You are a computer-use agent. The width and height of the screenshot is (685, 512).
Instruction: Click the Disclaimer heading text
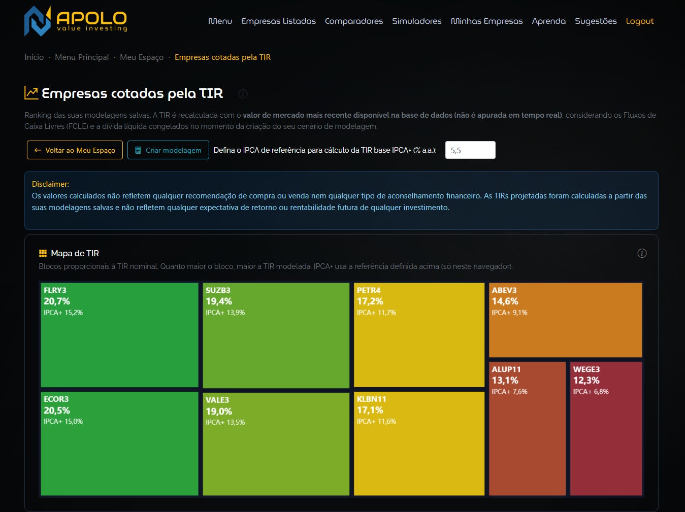tap(50, 184)
